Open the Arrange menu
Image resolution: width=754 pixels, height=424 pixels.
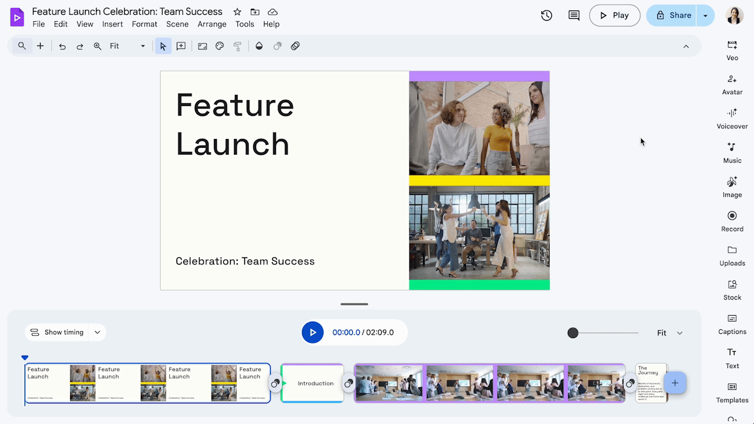[211, 24]
